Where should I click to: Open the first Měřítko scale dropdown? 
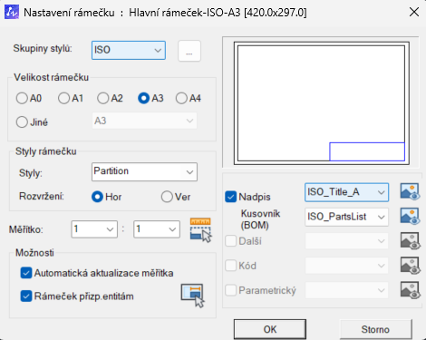point(94,229)
